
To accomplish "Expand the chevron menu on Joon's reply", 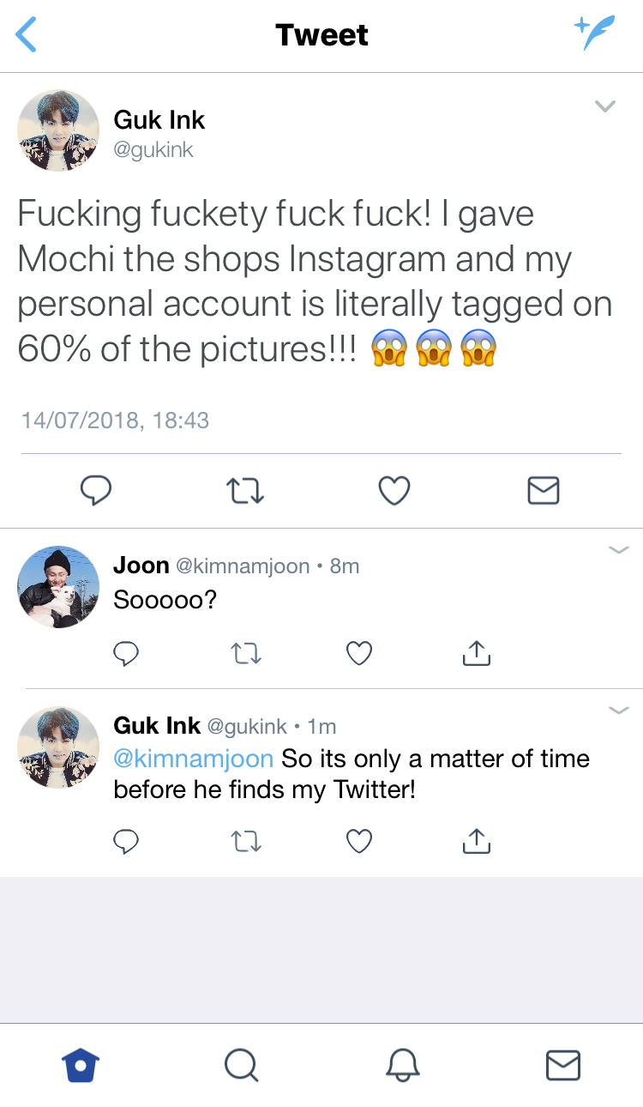I will click(618, 550).
